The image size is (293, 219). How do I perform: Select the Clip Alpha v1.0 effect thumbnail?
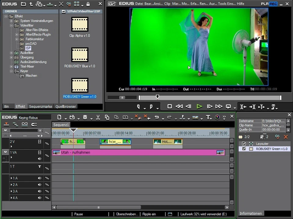click(x=80, y=24)
